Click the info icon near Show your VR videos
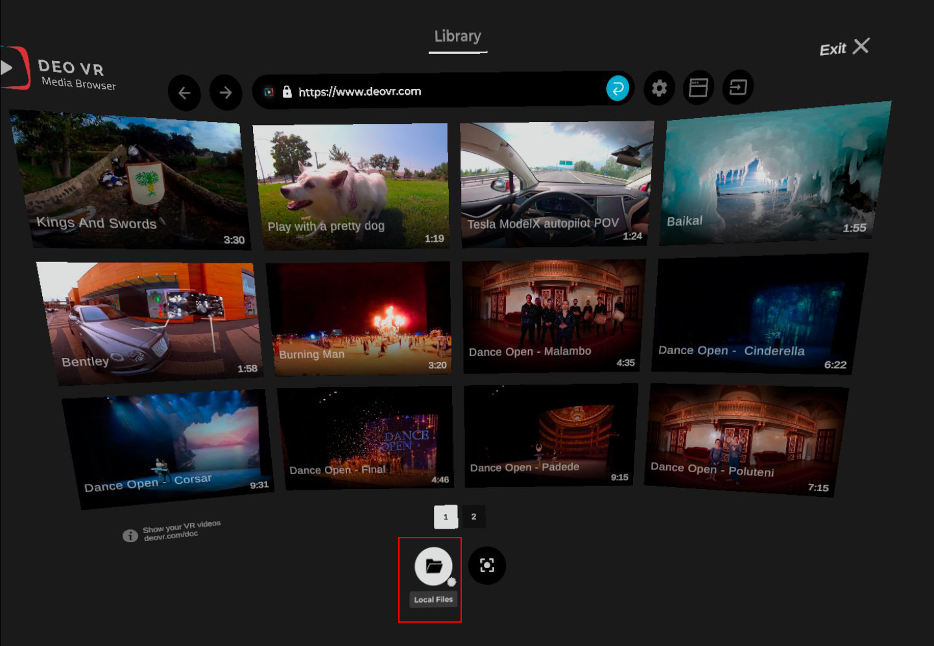Image resolution: width=934 pixels, height=646 pixels. click(x=129, y=534)
